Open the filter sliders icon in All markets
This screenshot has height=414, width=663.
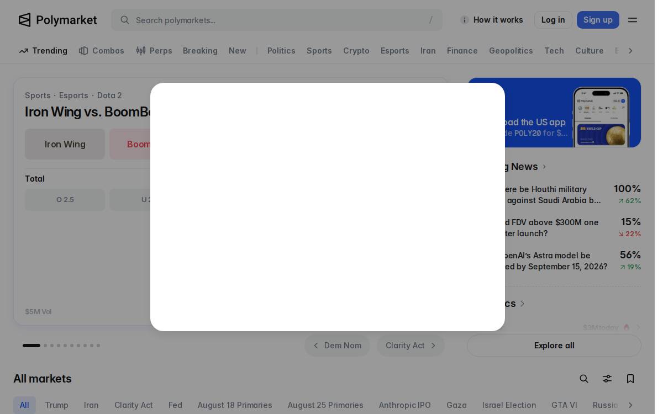pyautogui.click(x=607, y=379)
